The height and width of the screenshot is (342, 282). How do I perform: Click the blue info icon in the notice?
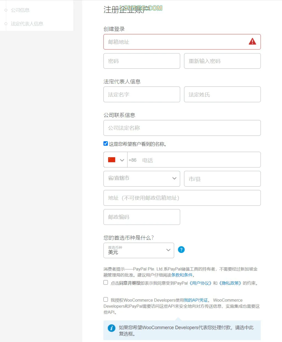(x=112, y=328)
